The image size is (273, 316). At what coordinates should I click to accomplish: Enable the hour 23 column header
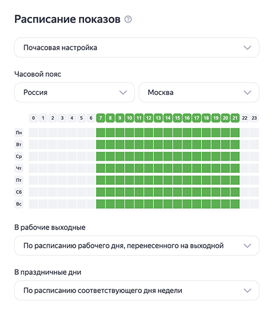[254, 118]
